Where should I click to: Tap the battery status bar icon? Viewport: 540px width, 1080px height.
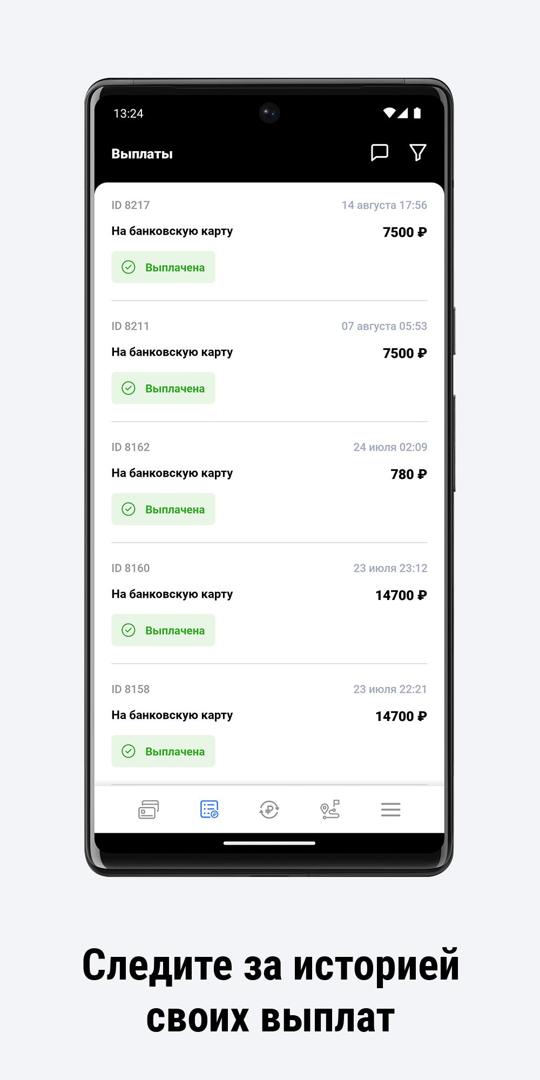pos(417,113)
